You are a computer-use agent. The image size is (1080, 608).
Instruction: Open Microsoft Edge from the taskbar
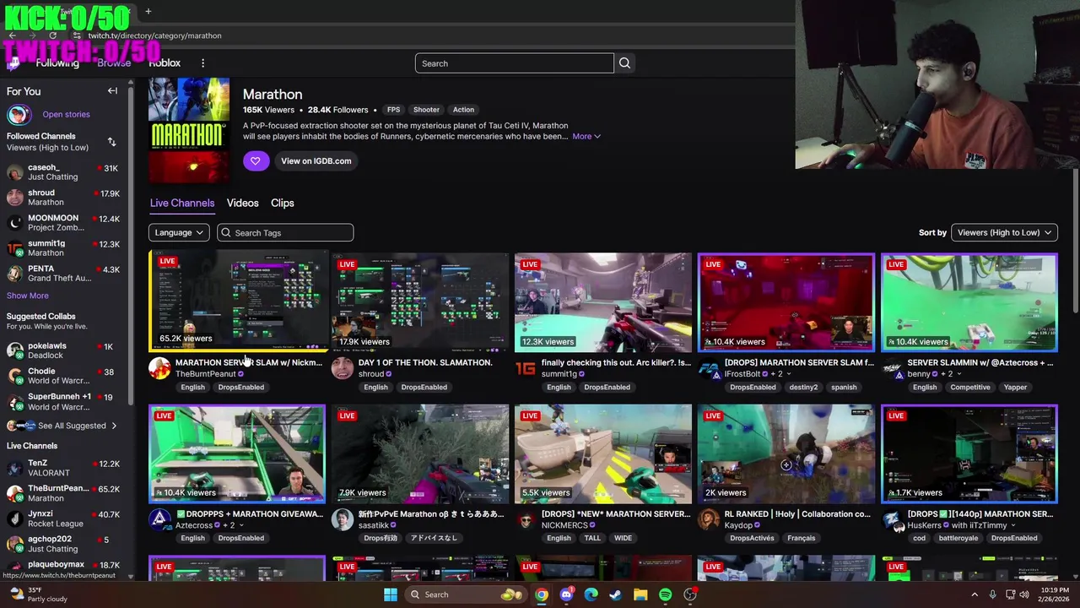pyautogui.click(x=591, y=594)
